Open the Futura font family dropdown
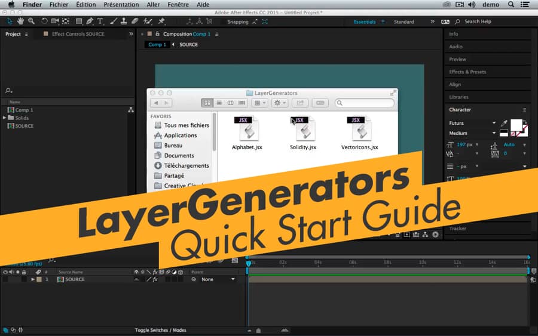 pos(494,123)
